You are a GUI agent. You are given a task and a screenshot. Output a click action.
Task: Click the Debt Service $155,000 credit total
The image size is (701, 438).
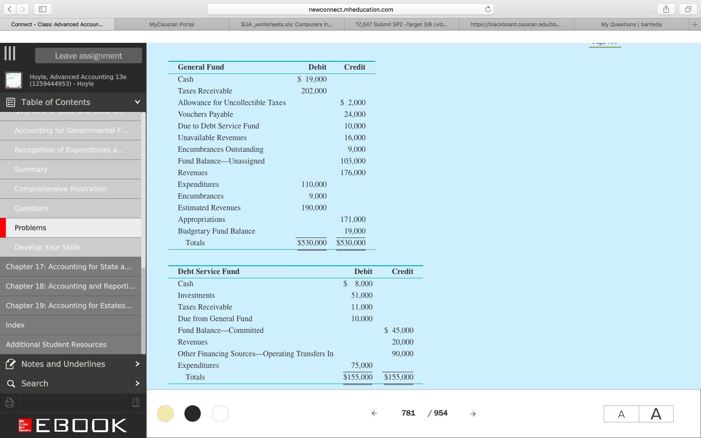399,377
